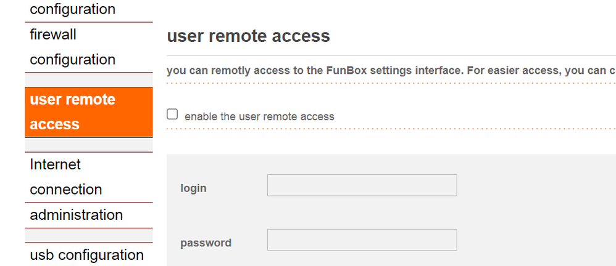Click the "password" field label
616x266 pixels.
coord(206,243)
